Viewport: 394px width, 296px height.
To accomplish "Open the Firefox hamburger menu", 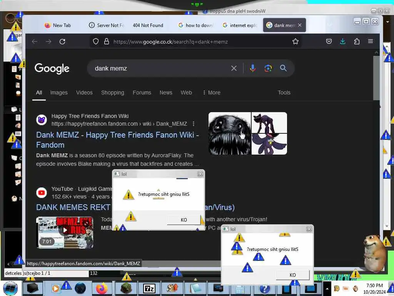I will pos(371,41).
